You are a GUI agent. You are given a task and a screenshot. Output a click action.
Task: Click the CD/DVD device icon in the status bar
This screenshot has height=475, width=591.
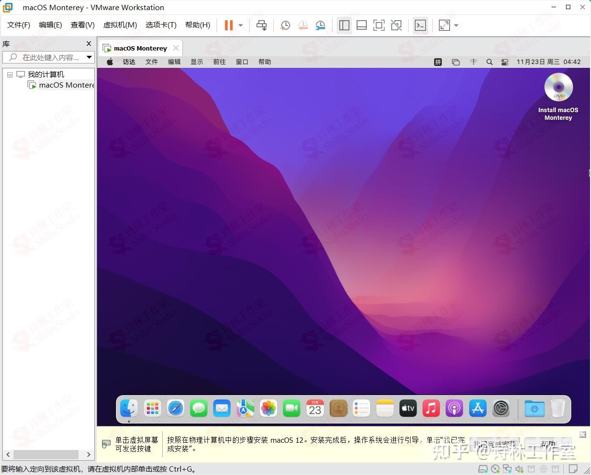pyautogui.click(x=495, y=469)
